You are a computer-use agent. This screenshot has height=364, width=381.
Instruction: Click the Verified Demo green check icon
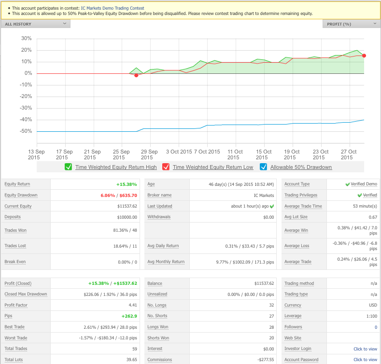[348, 184]
